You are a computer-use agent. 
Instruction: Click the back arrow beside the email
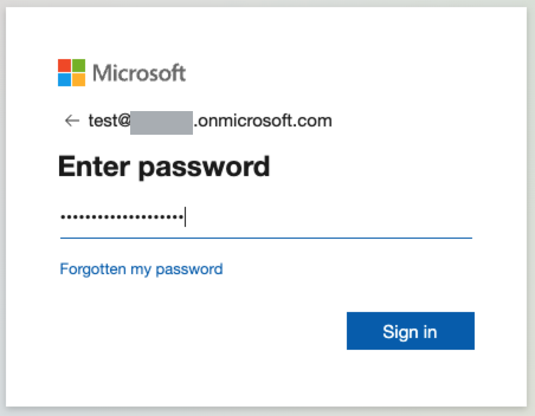coord(72,121)
